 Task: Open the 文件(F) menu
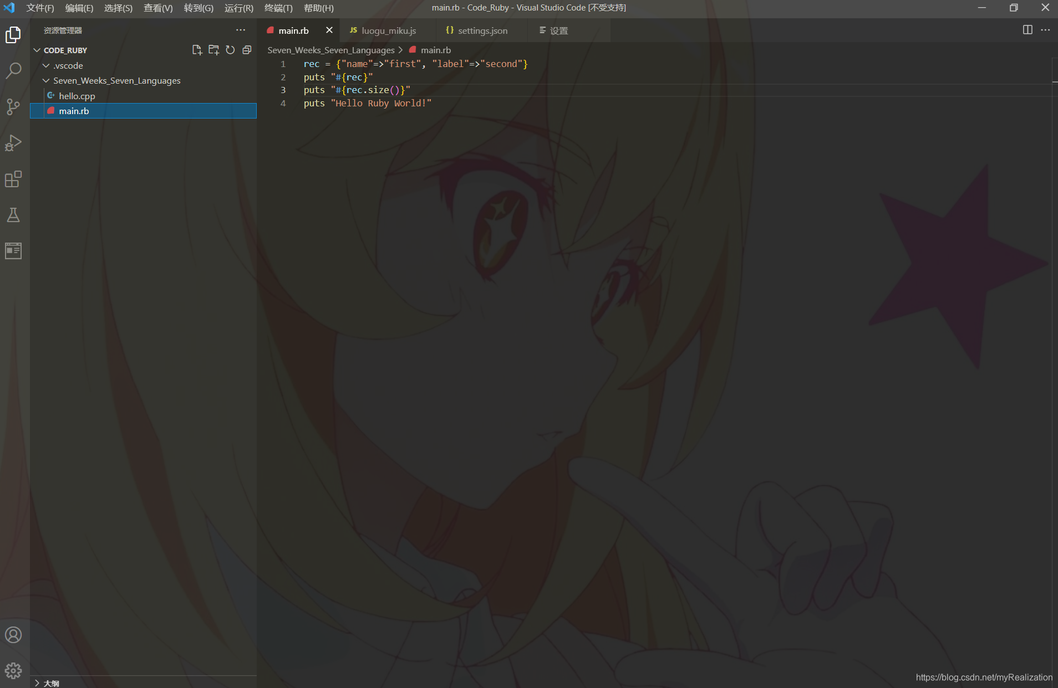pyautogui.click(x=40, y=8)
